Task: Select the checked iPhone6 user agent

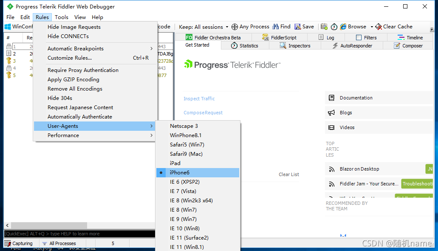Action: (x=198, y=173)
